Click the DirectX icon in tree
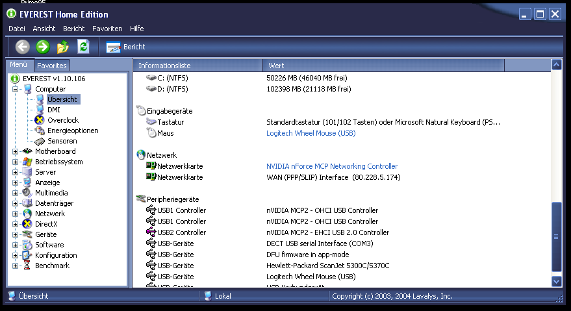Image resolution: width=571 pixels, height=311 pixels. tap(27, 224)
